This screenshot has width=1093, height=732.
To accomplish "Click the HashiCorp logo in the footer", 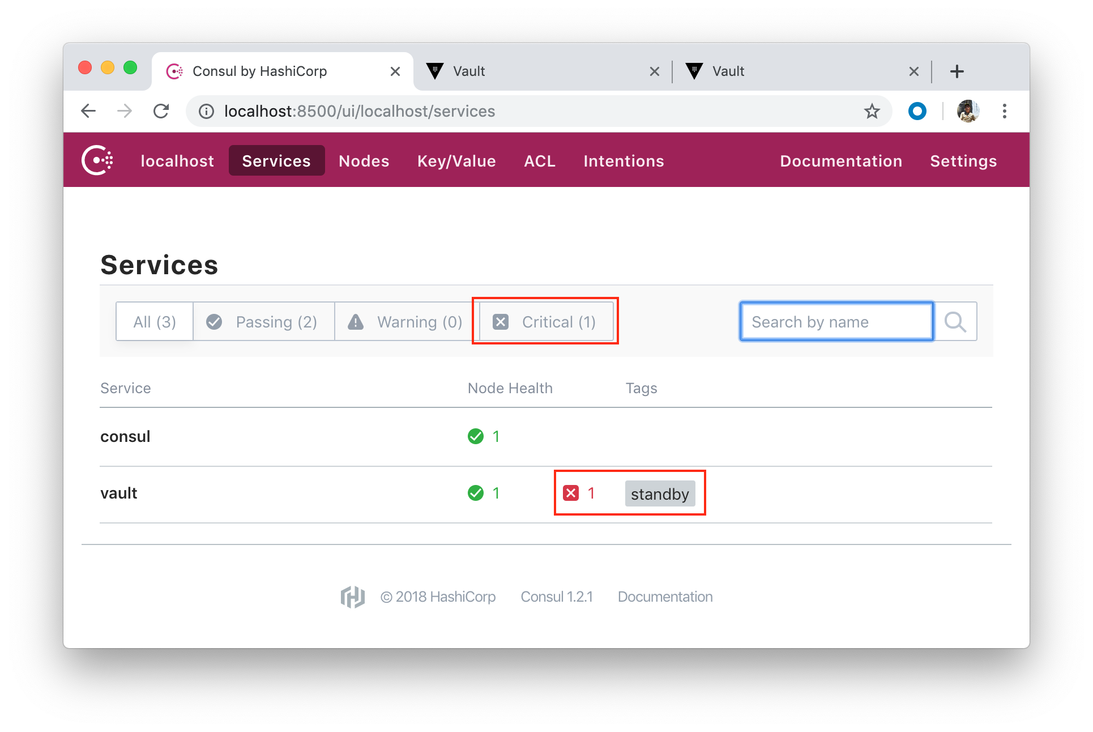I will (352, 597).
